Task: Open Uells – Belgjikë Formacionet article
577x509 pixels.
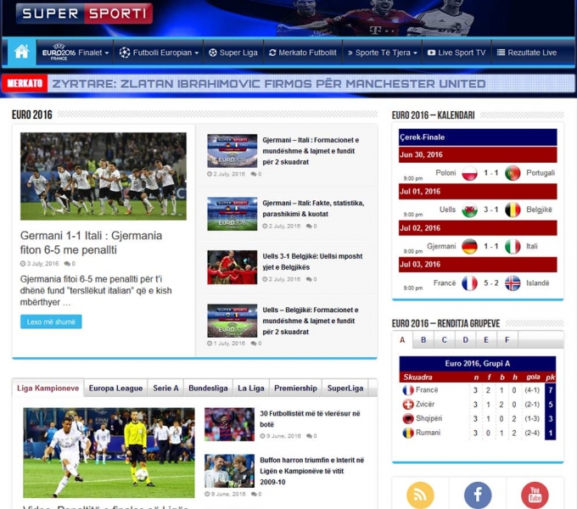Action: [311, 321]
